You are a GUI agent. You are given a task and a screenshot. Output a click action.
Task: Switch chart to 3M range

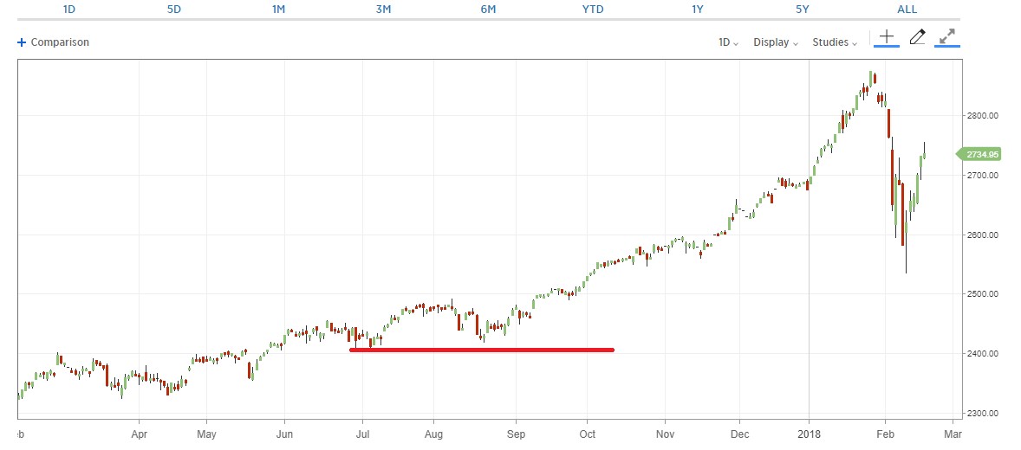click(x=383, y=9)
